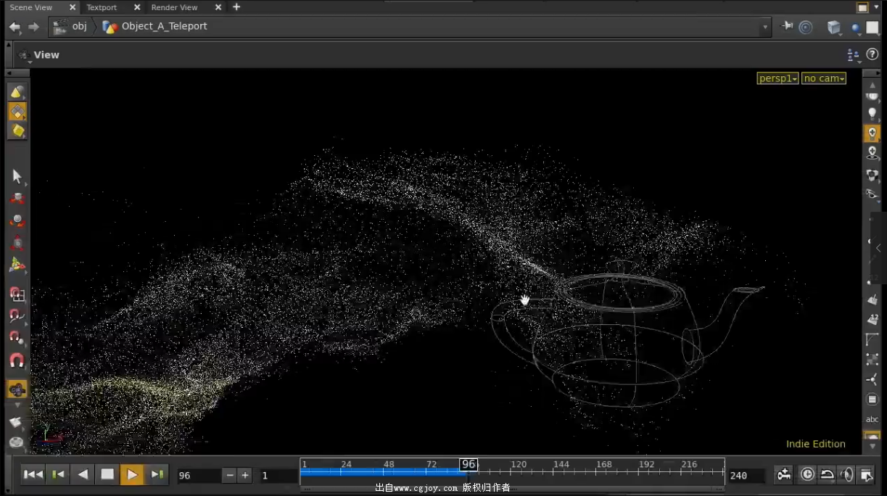
Task: Click the start frame field showing 1
Action: click(x=278, y=476)
